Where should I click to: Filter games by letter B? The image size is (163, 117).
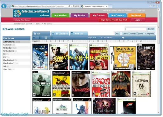coord(51,41)
